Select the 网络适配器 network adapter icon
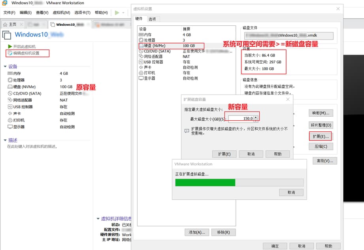364x250 pixels. pos(141,57)
